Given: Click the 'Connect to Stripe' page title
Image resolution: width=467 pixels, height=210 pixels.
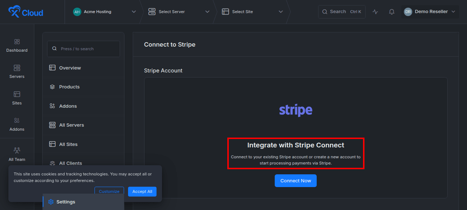Looking at the screenshot, I should [x=170, y=44].
